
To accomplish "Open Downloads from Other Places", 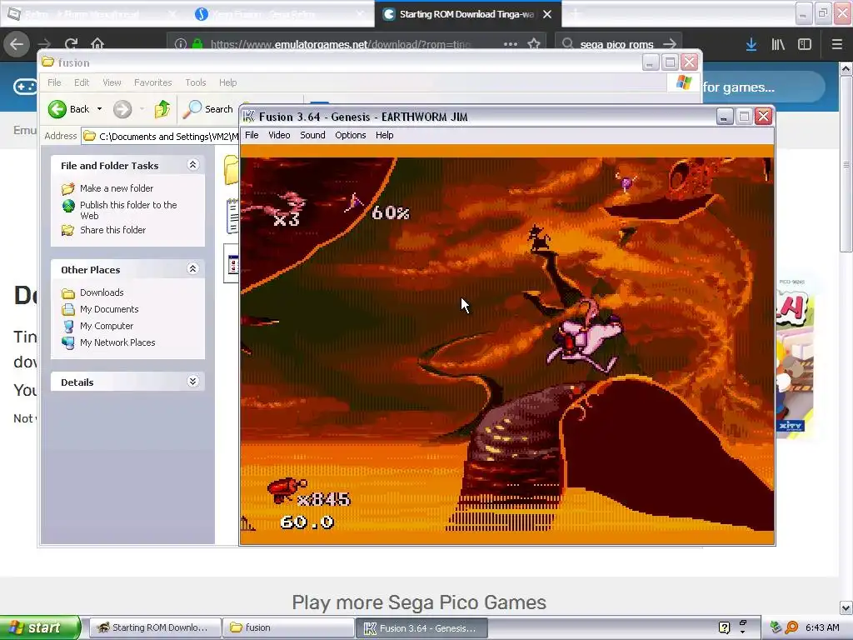I will pos(102,292).
